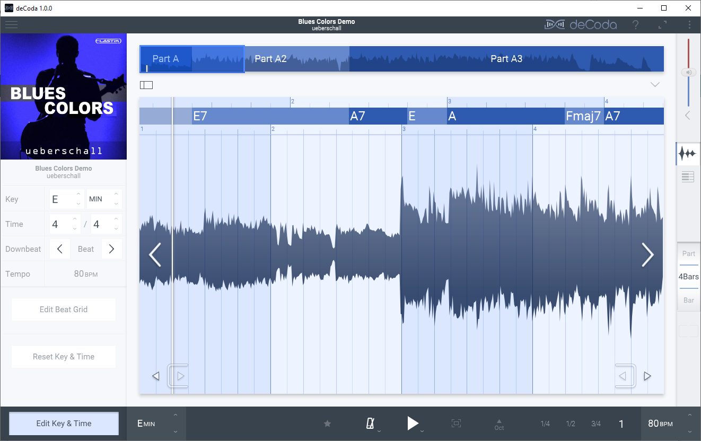Viewport: 701px width, 441px height.
Task: Decrease the time signature denominator
Action: coord(116,229)
